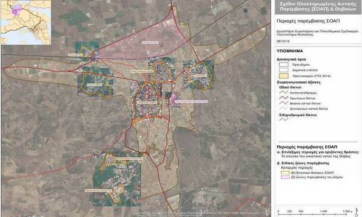Image resolution: width=362 pixels, height=217 pixels.
Task: Click the ΥΠΟΜΝΗΜΑ legend heading
Action: pos(290,51)
